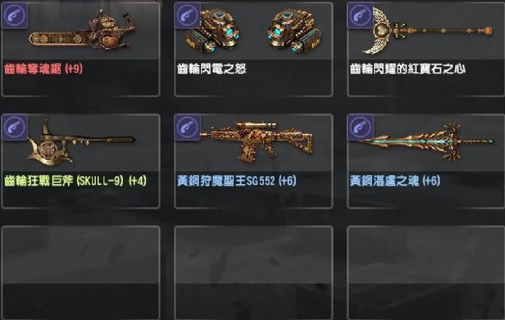Click the purple gun icon on SG552 card
The height and width of the screenshot is (320, 505).
[188, 127]
